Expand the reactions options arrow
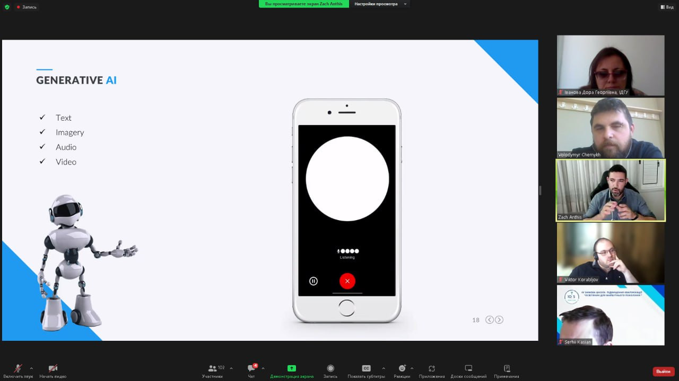Viewport: 679px width, 381px height. 412,368
